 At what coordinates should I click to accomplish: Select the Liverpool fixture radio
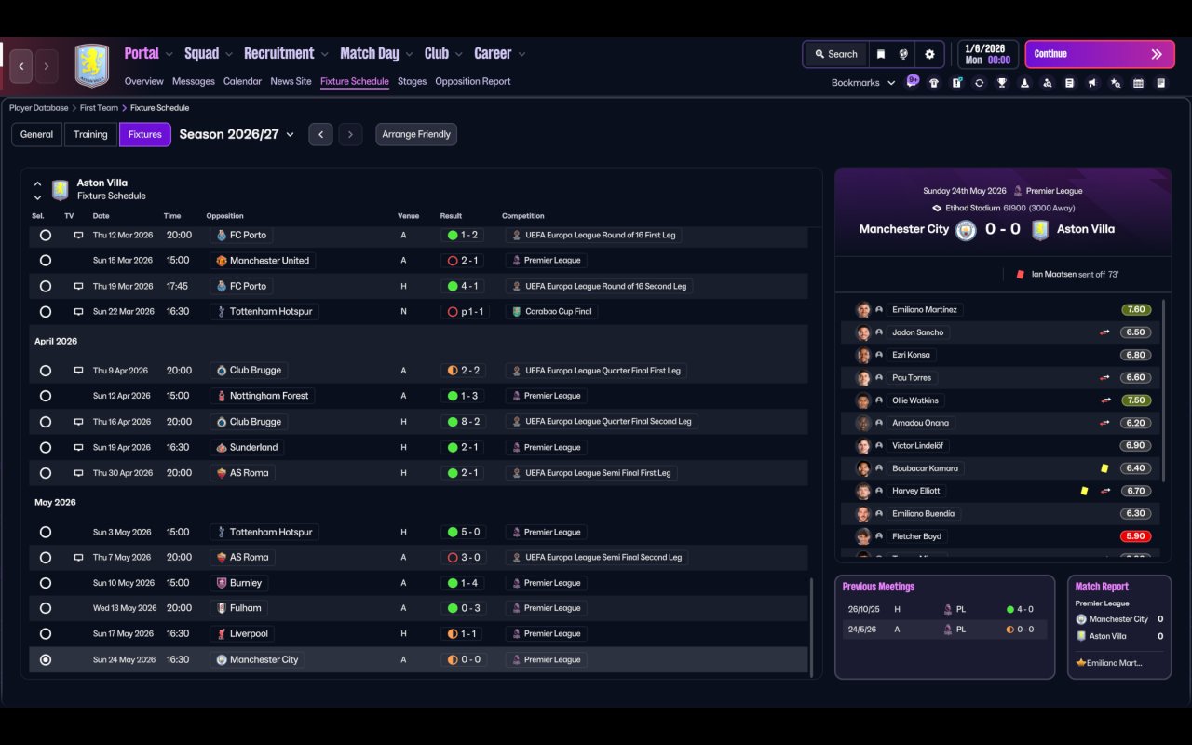pyautogui.click(x=46, y=634)
